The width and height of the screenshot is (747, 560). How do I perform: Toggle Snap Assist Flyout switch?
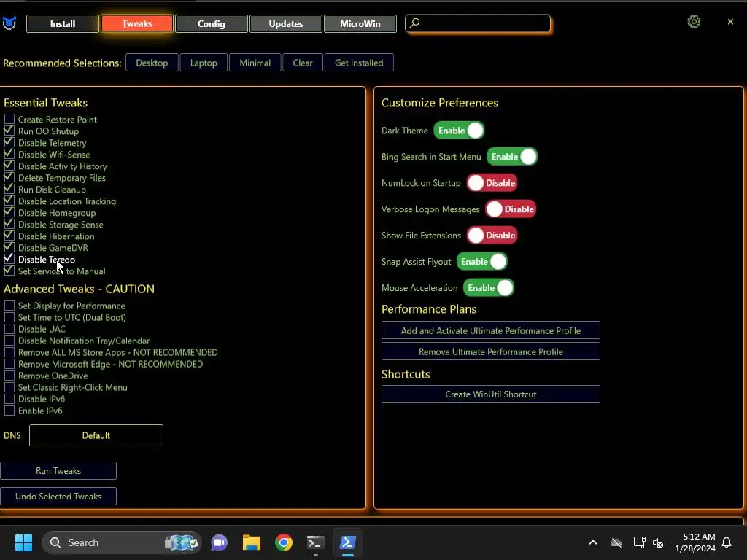[x=481, y=262]
